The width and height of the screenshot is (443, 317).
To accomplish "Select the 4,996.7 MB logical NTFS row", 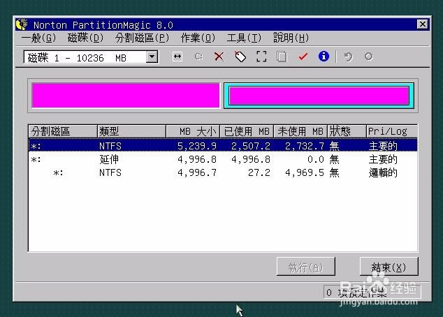I will click(223, 172).
